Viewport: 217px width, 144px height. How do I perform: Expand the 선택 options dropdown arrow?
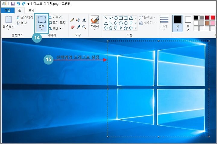42,30
